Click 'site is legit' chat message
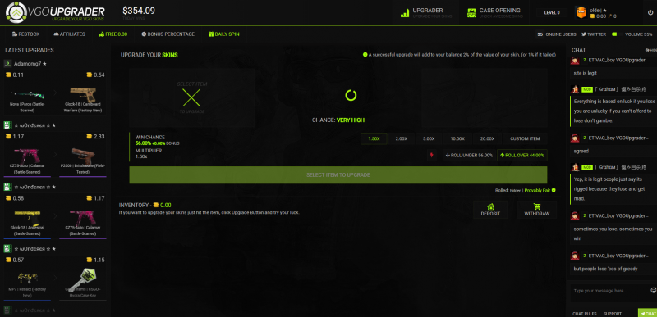The width and height of the screenshot is (657, 317). (586, 73)
